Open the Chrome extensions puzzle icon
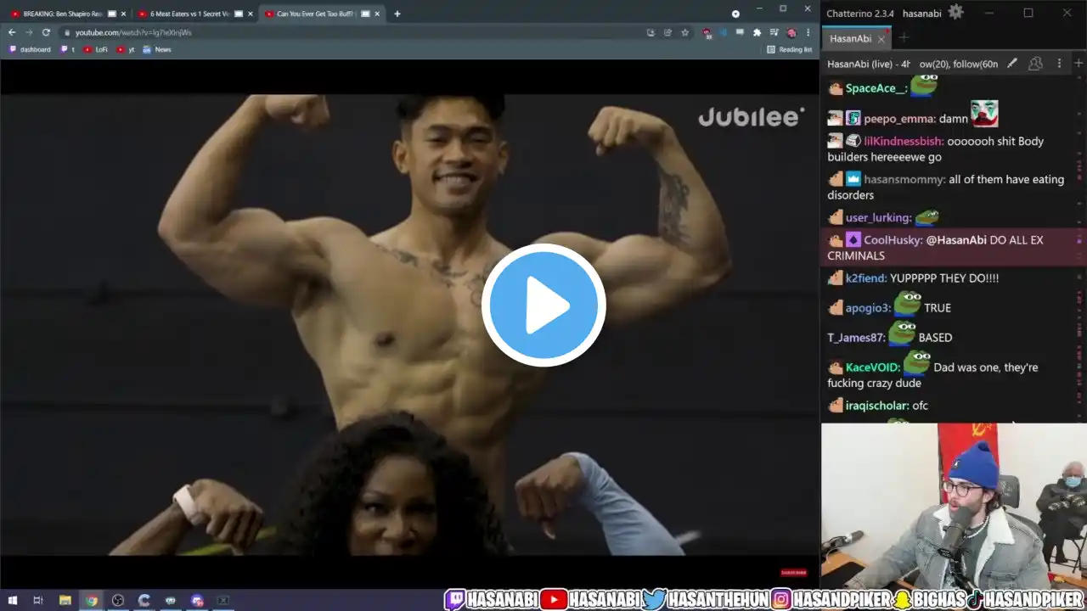Screen dimensions: 1087x611 [x=757, y=32]
